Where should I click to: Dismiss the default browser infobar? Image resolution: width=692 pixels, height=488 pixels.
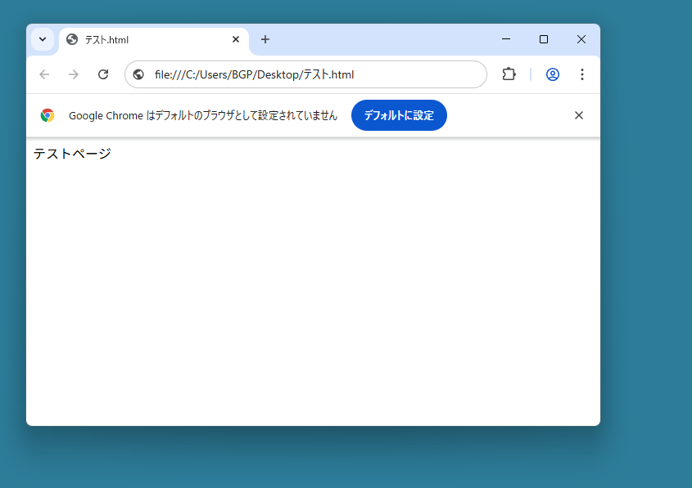[579, 115]
